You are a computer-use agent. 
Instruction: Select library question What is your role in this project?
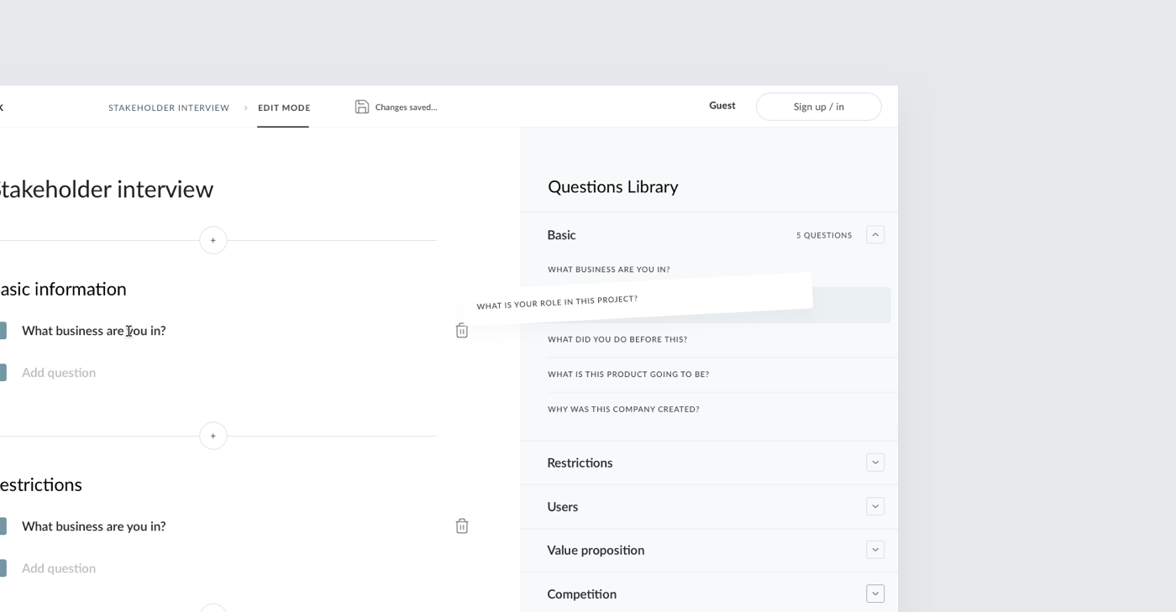tap(557, 302)
